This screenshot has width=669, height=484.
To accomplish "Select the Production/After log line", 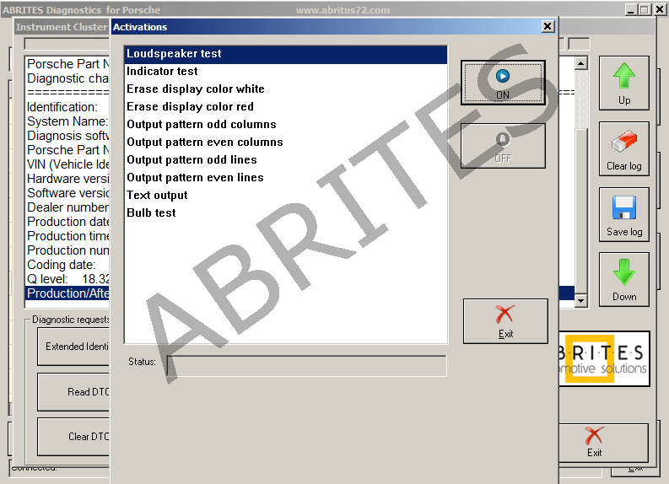I will [x=67, y=293].
